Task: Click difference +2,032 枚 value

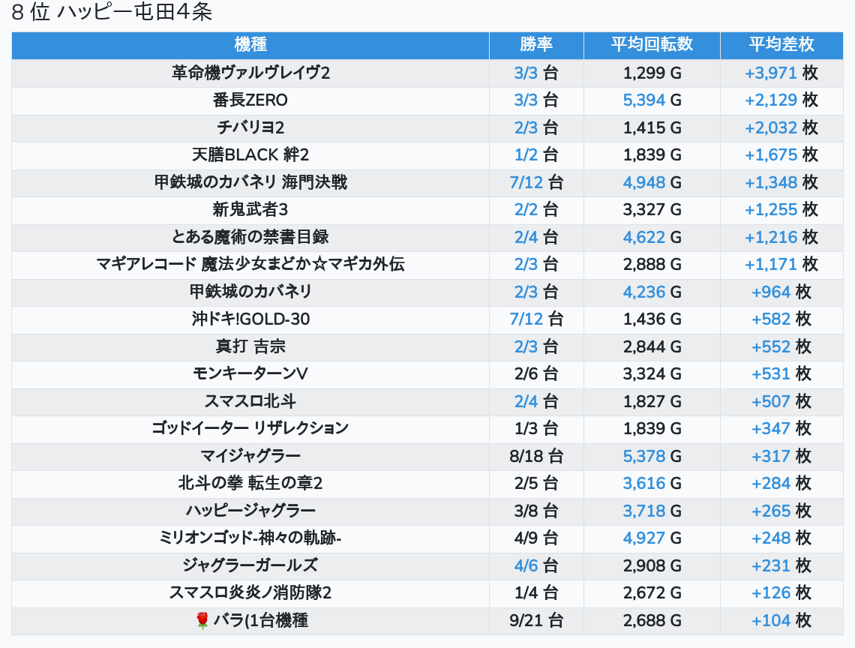Action: 781,127
